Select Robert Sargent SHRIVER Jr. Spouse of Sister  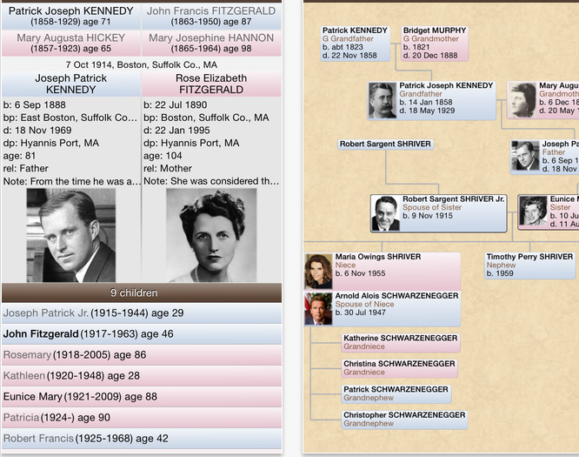point(439,213)
